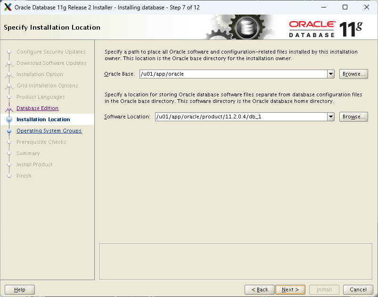Click the Product Languages step text

[x=41, y=97]
